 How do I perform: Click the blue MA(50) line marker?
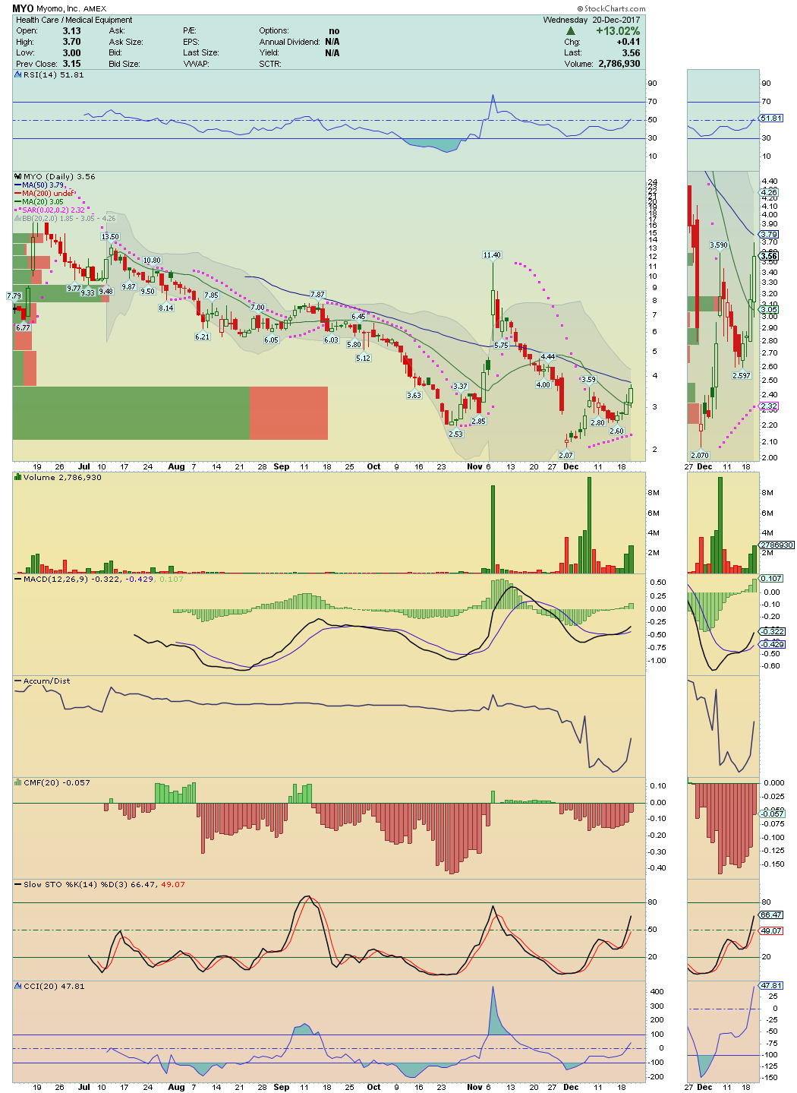click(x=18, y=185)
